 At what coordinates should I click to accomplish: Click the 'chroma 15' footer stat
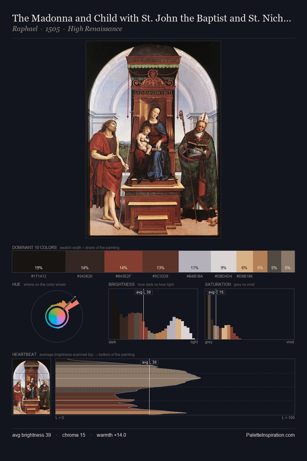click(74, 435)
